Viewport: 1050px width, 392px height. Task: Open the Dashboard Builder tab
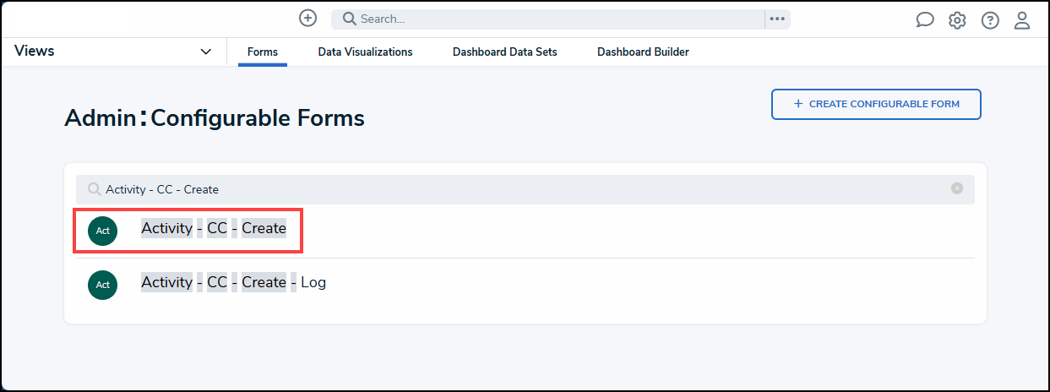point(643,52)
